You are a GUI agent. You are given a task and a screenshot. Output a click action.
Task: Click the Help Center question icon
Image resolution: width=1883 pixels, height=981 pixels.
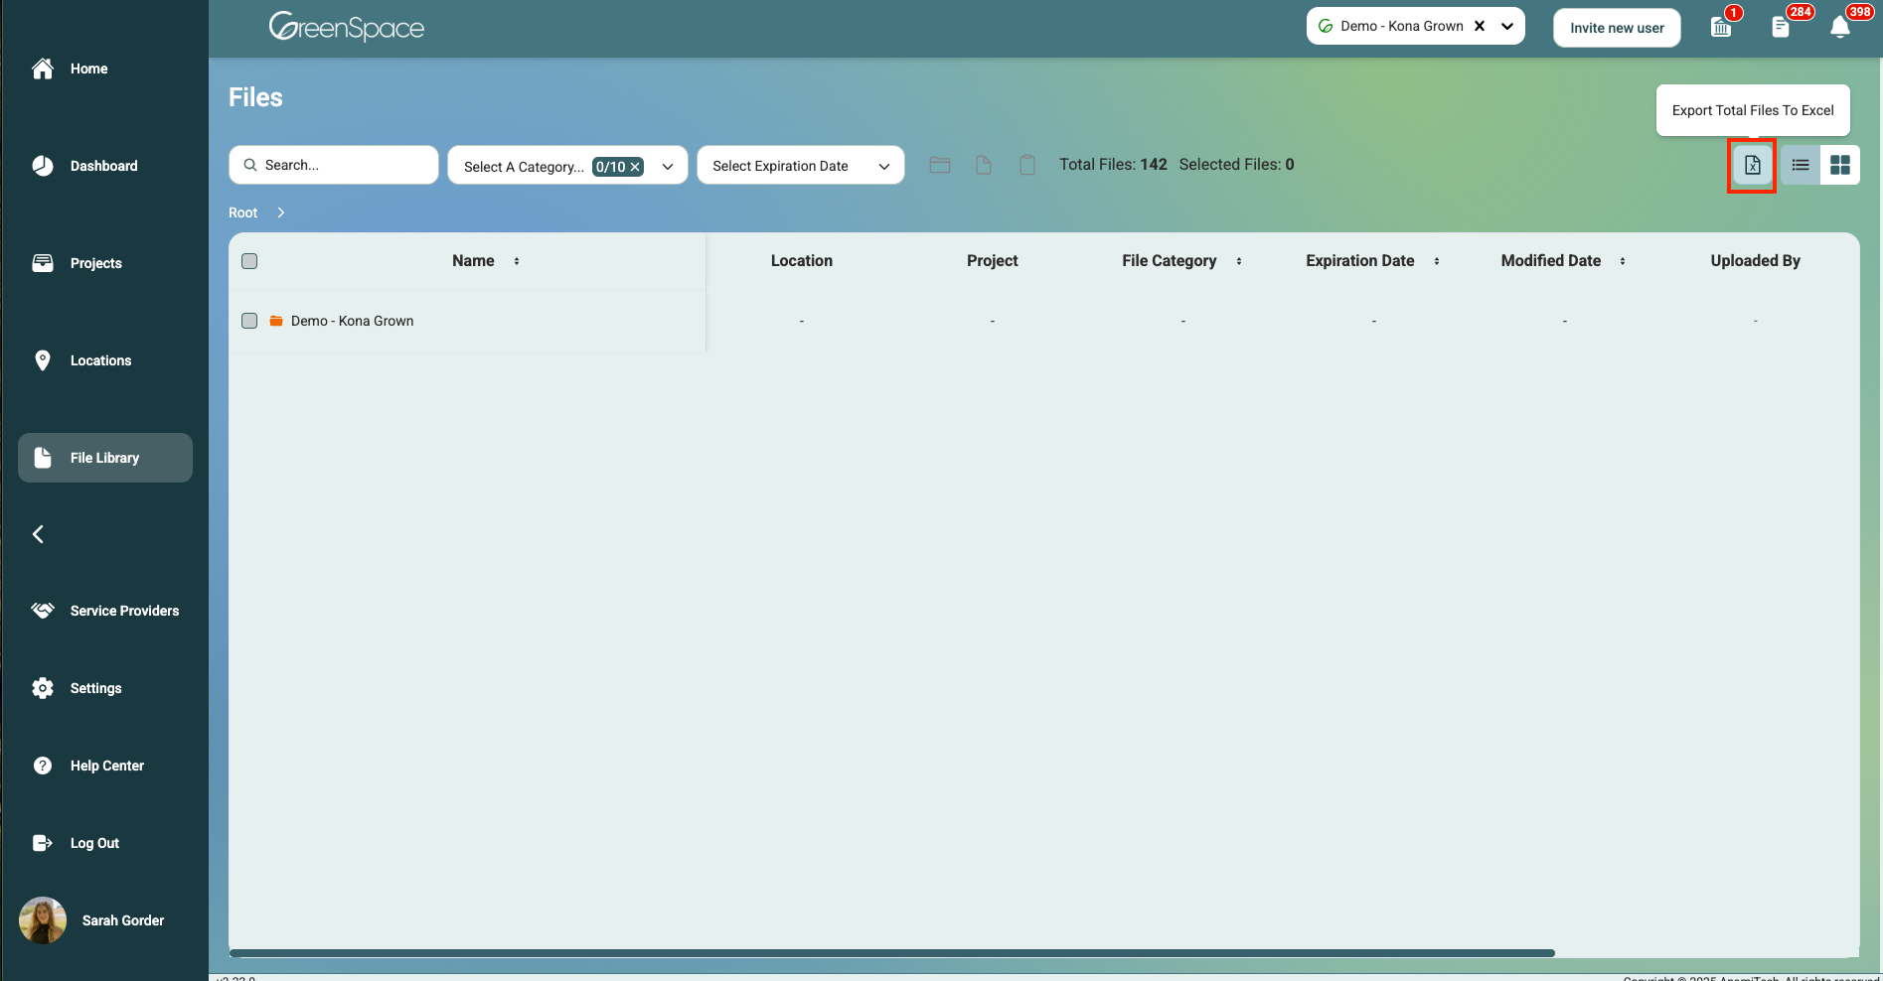click(43, 766)
